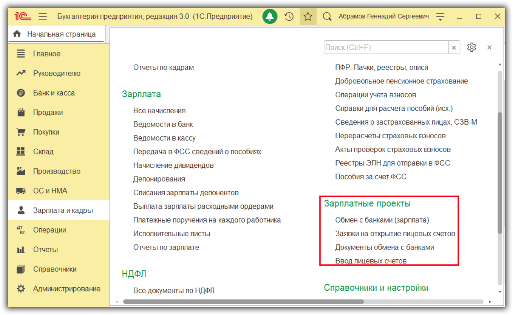Click Добровольное пенсионное страхование link

[x=402, y=81]
